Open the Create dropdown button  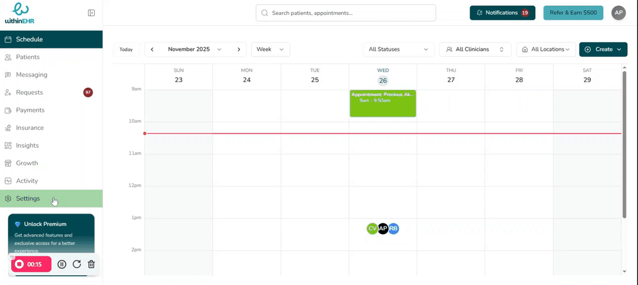pyautogui.click(x=603, y=49)
